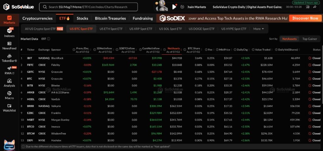Viewport: 323px width, 151px height.
Task: Click the MktPrice column info icon
Action: (x=217, y=50)
